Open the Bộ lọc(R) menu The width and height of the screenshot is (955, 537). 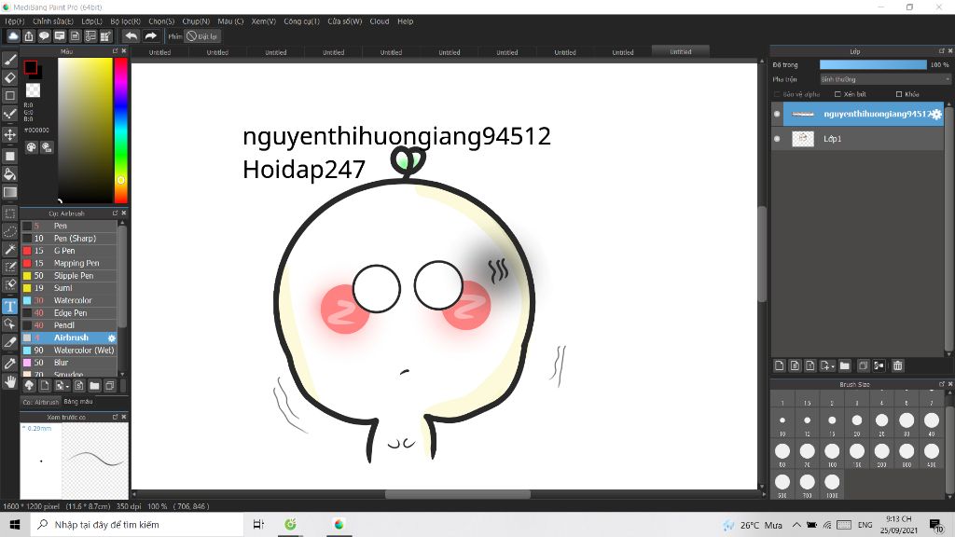click(x=126, y=21)
